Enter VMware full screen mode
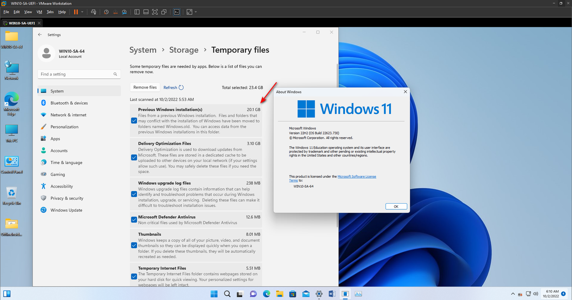The width and height of the screenshot is (572, 300). 155,12
